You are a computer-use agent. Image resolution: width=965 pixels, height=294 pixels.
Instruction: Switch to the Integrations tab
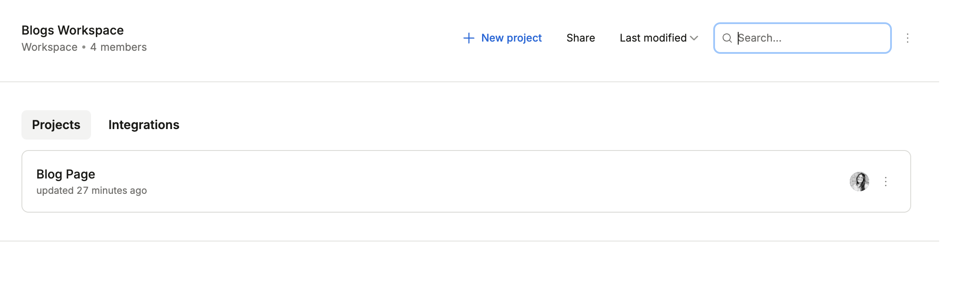coord(144,125)
